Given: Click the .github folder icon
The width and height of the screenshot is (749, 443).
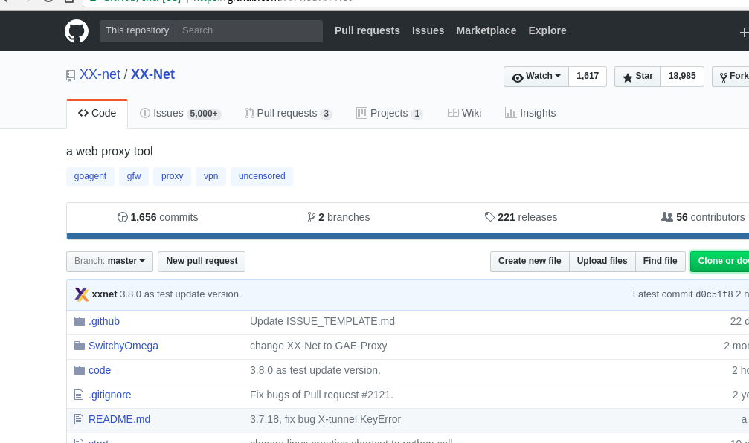Looking at the screenshot, I should click(80, 321).
